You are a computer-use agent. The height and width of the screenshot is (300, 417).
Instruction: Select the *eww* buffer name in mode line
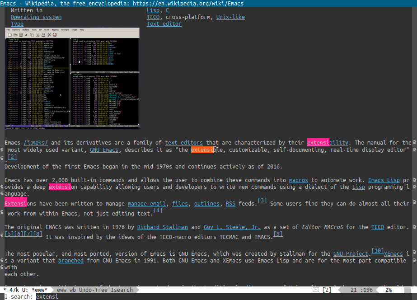pyautogui.click(x=39, y=290)
